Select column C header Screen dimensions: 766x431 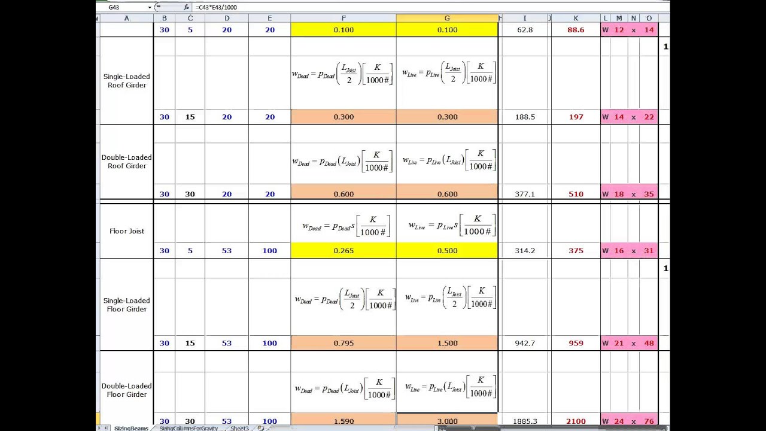(190, 19)
